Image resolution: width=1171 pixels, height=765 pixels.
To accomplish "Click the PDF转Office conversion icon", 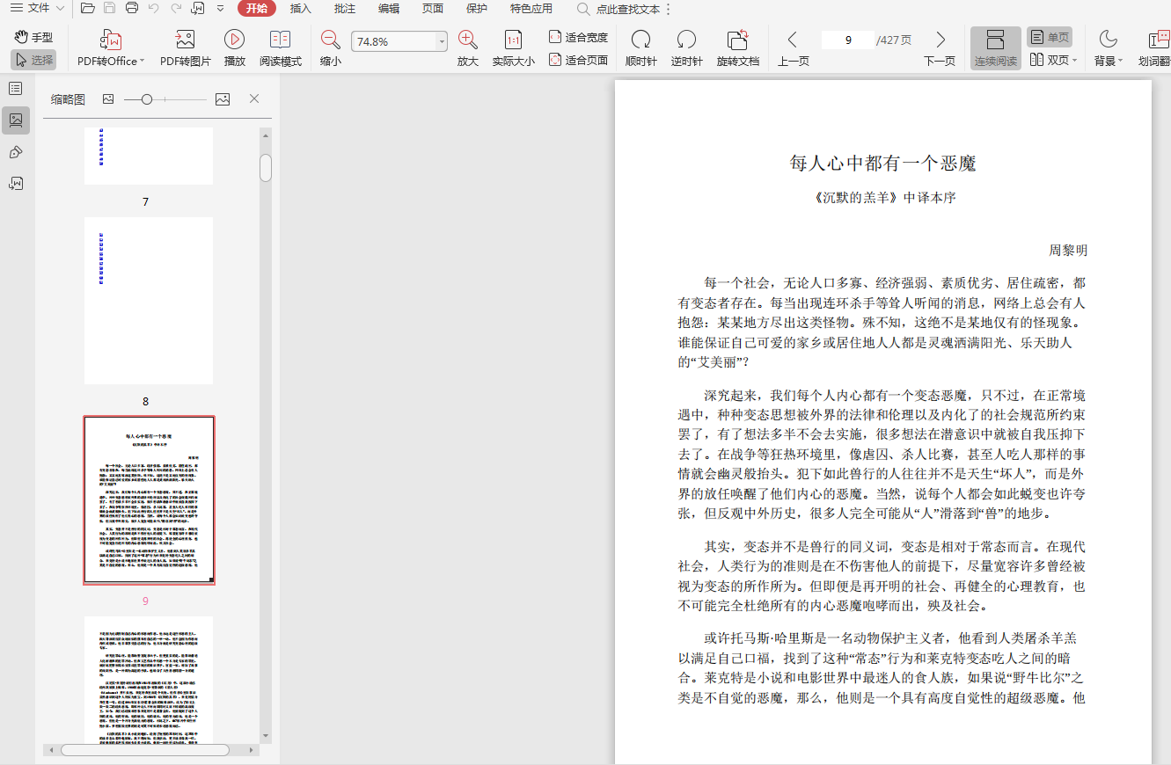I will 111,40.
